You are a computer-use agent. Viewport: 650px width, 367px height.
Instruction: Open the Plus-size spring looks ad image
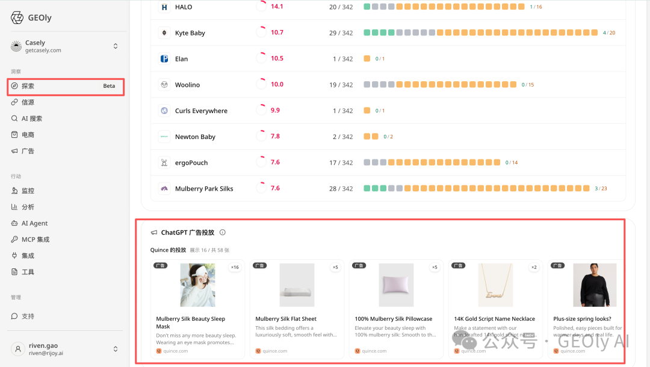tap(595, 285)
